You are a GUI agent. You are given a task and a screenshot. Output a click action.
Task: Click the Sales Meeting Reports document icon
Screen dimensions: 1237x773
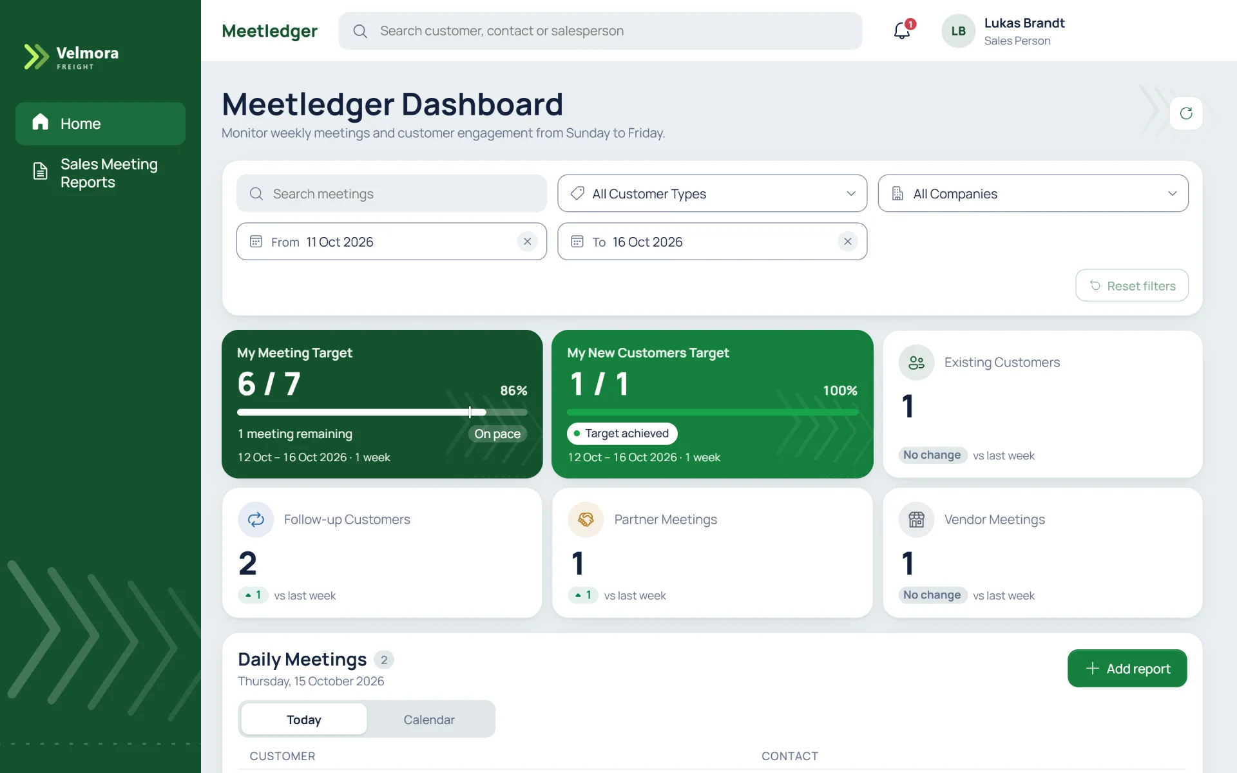[x=41, y=171]
